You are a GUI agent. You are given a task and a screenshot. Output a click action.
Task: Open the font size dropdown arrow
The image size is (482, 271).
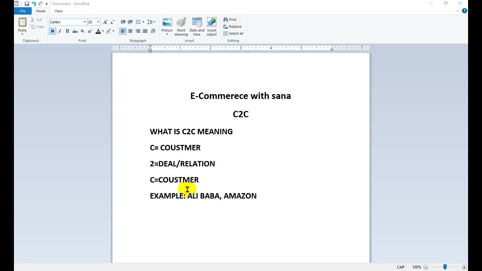click(x=98, y=22)
